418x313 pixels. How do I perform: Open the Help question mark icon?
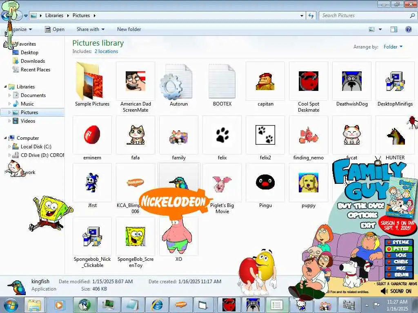tap(408, 29)
